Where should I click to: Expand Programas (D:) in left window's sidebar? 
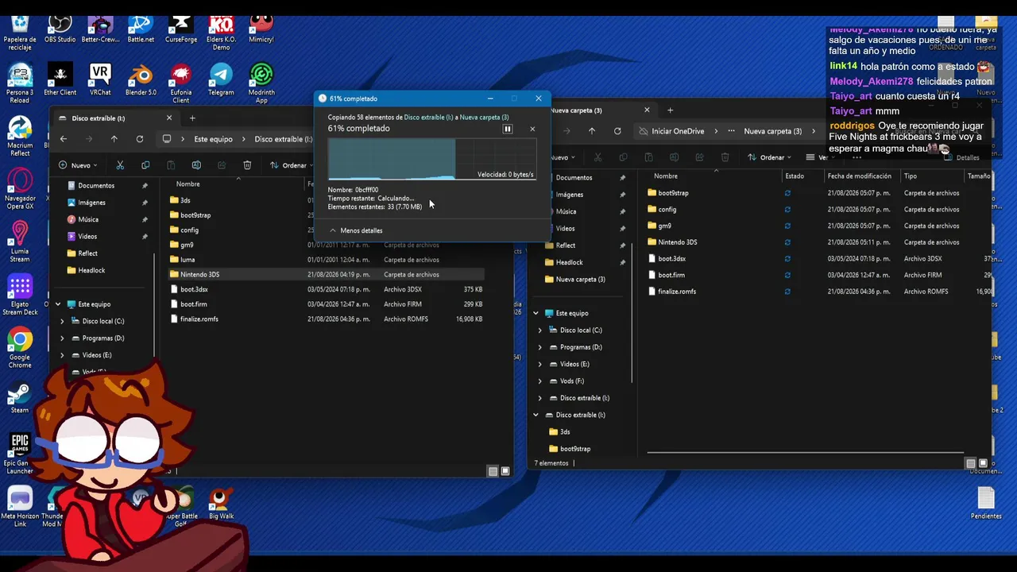coord(62,338)
